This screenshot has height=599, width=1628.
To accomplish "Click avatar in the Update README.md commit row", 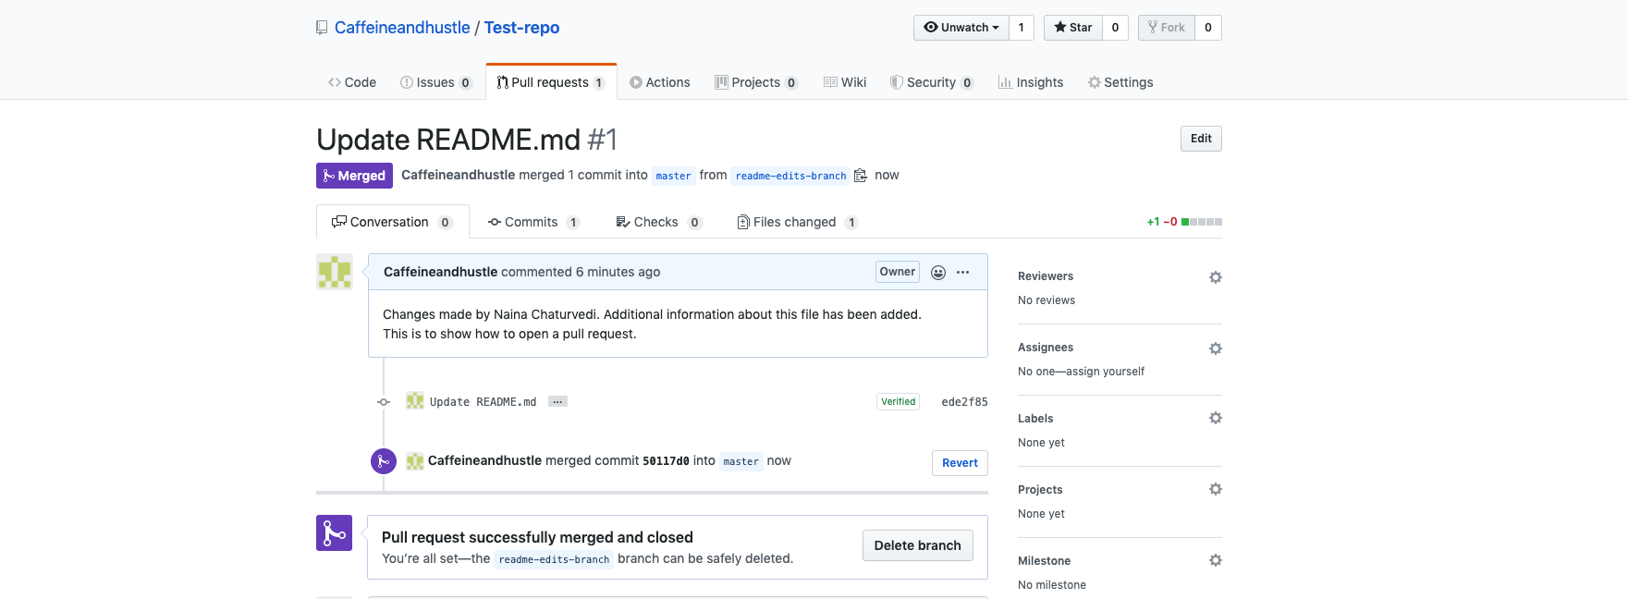I will point(415,401).
